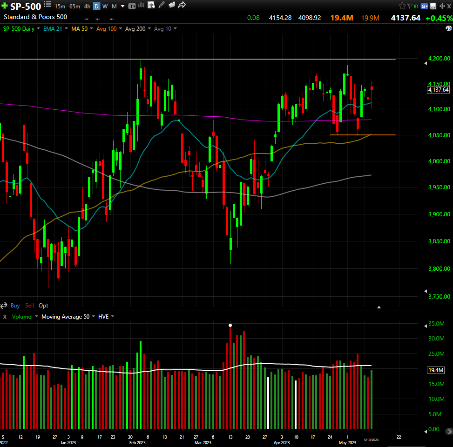Switch to 15m timeframe
The image size is (453, 447).
[x=60, y=7]
